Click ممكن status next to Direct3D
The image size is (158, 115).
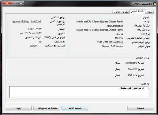(x=117, y=69)
